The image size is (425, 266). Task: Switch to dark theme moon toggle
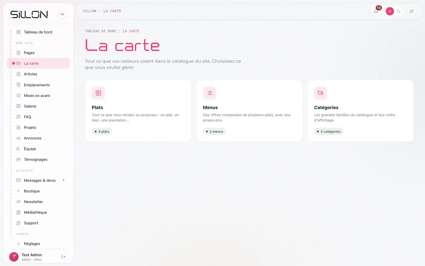point(399,11)
